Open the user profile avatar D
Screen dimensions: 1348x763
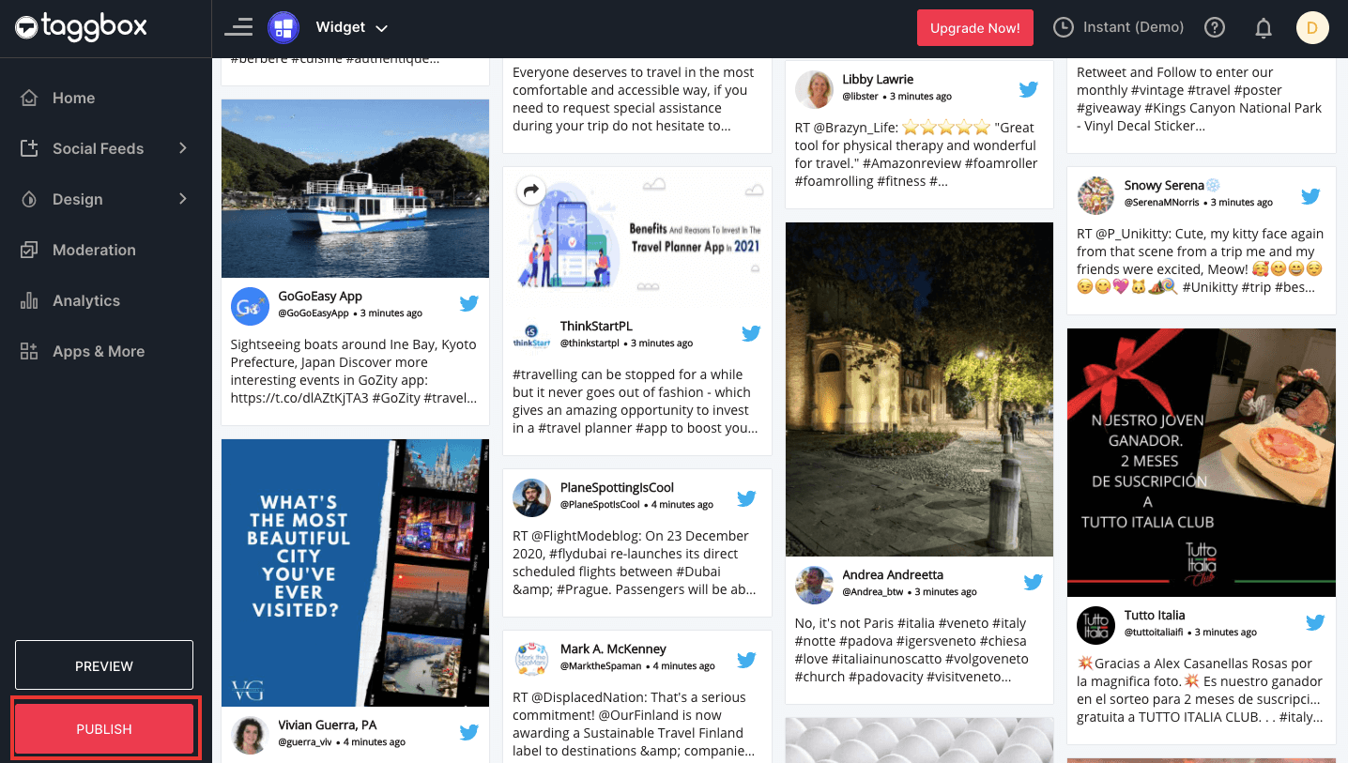1312,27
